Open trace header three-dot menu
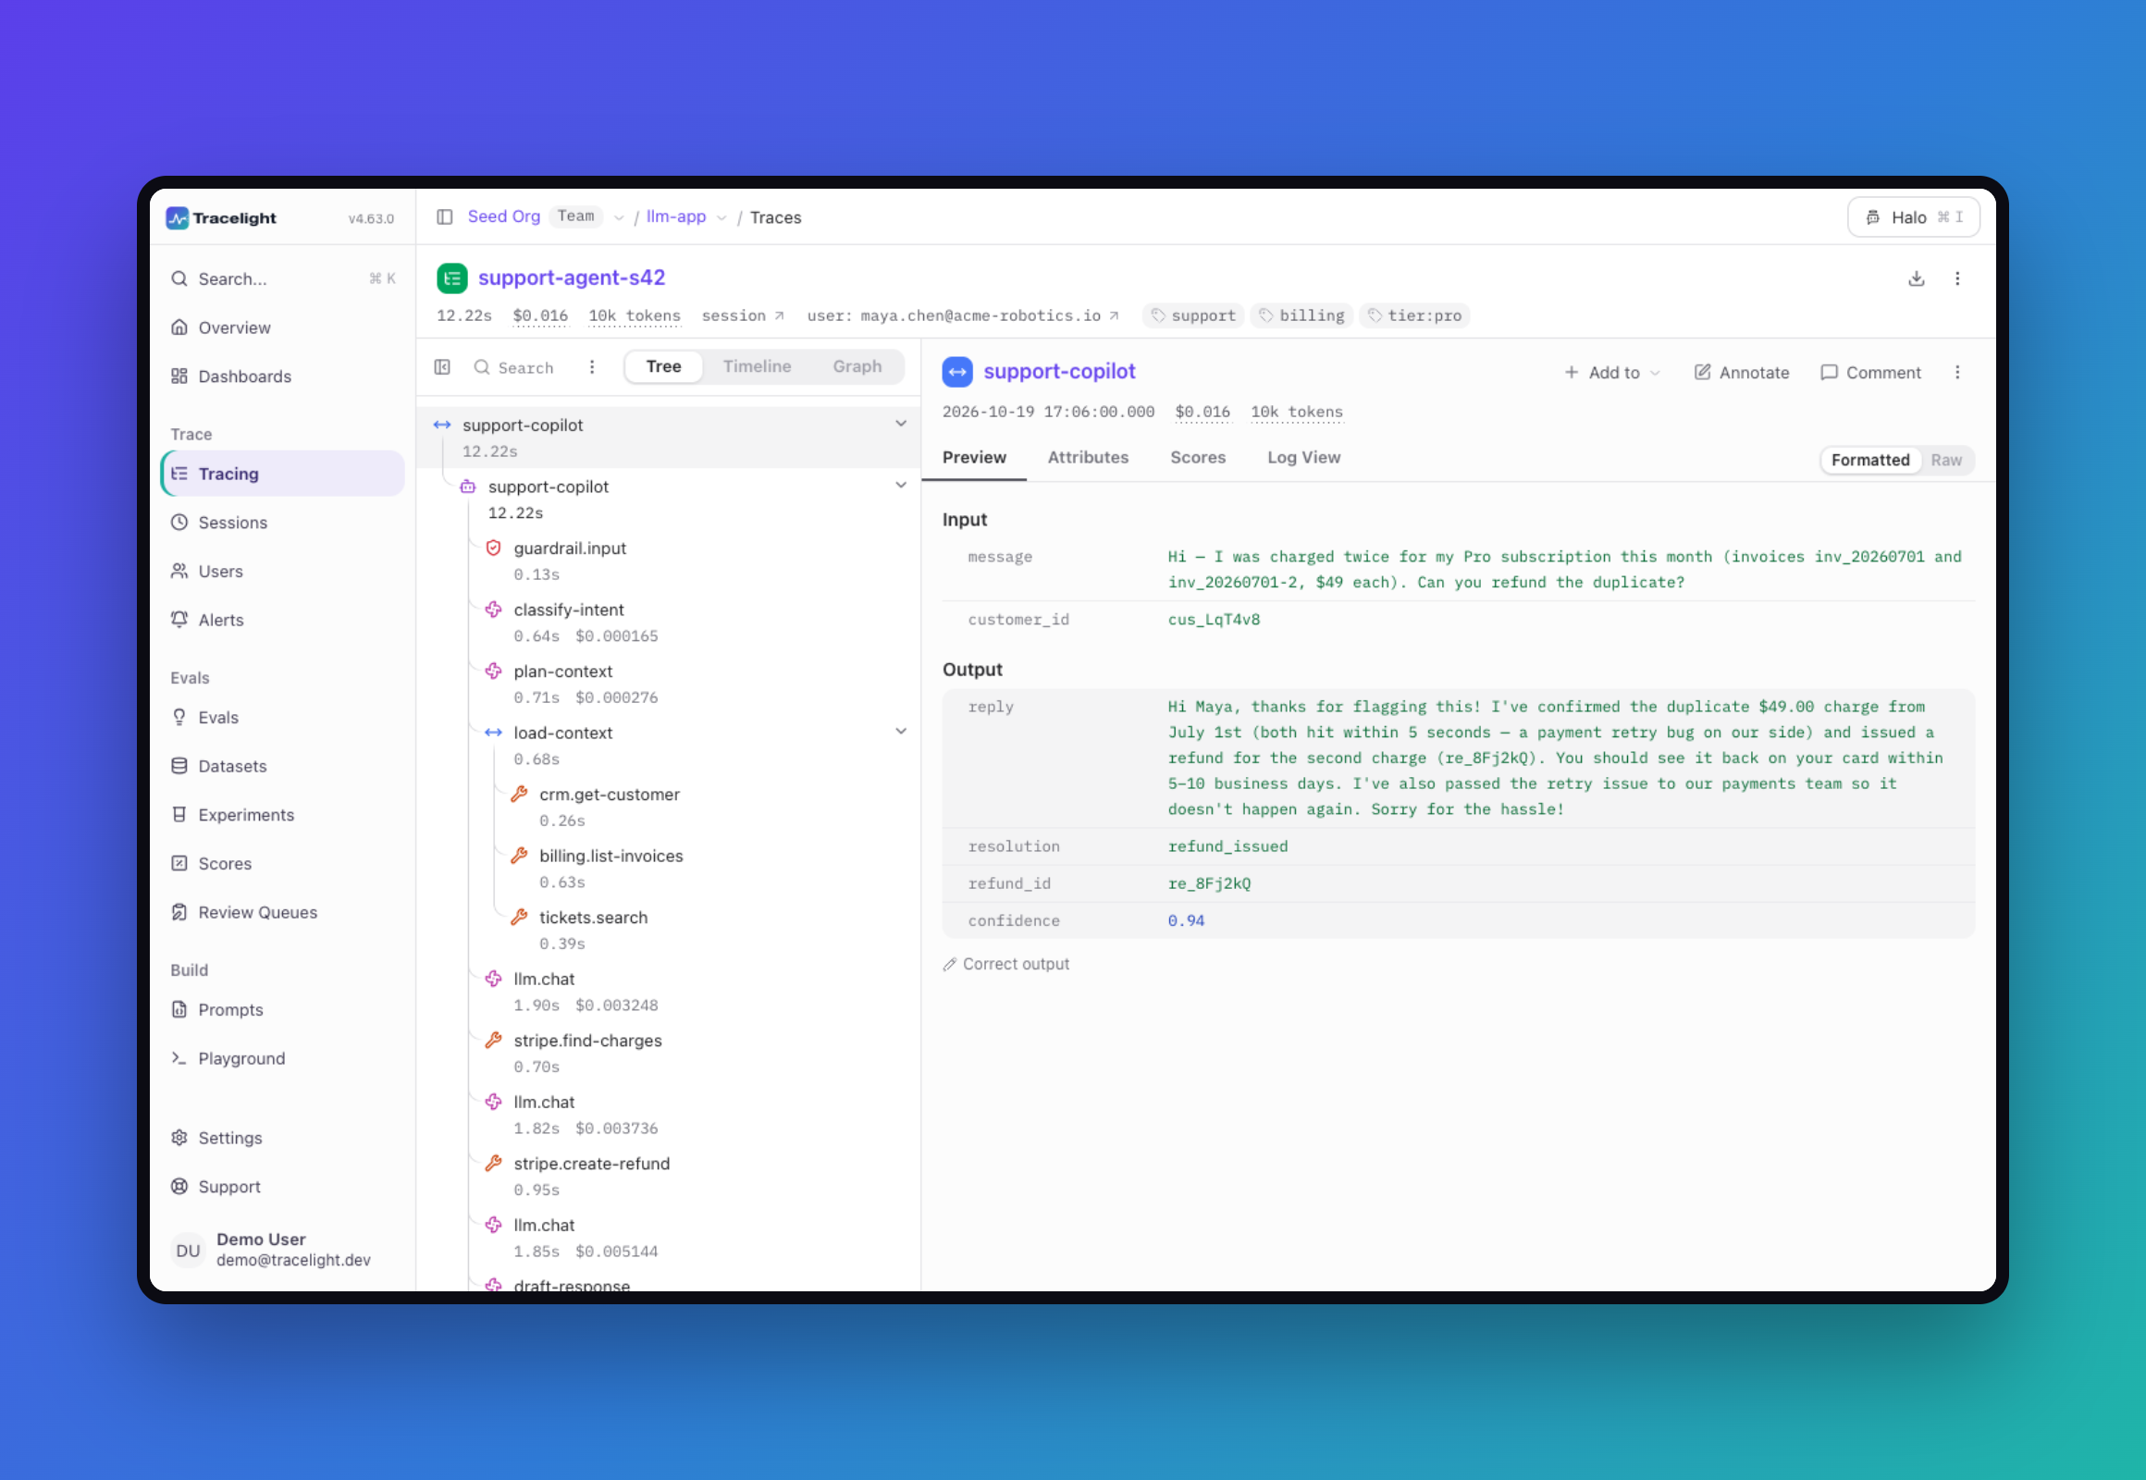Viewport: 2146px width, 1480px height. (1956, 278)
